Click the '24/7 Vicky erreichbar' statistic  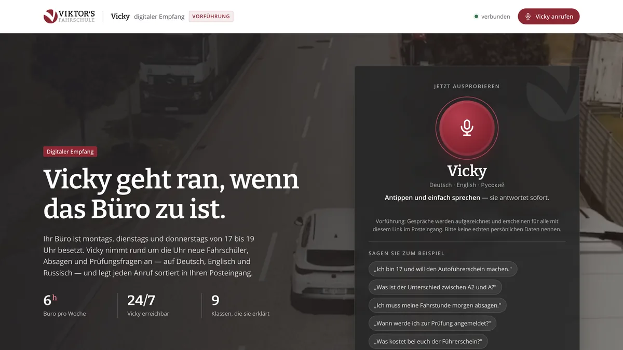(148, 305)
